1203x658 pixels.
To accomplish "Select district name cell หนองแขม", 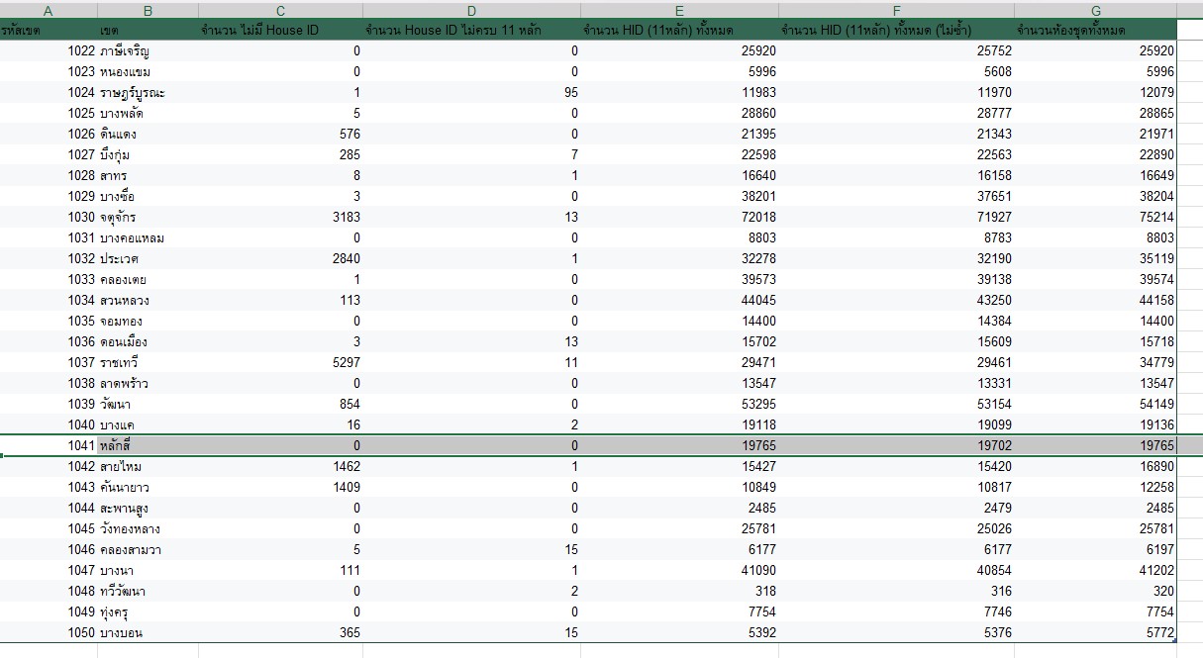I will [148, 71].
